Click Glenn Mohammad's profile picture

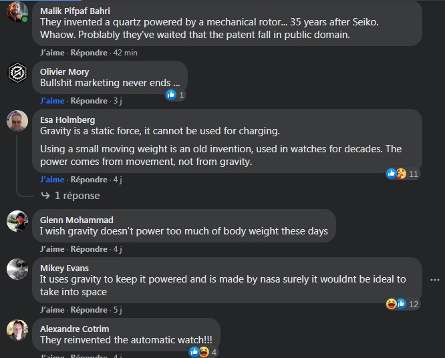point(17,221)
